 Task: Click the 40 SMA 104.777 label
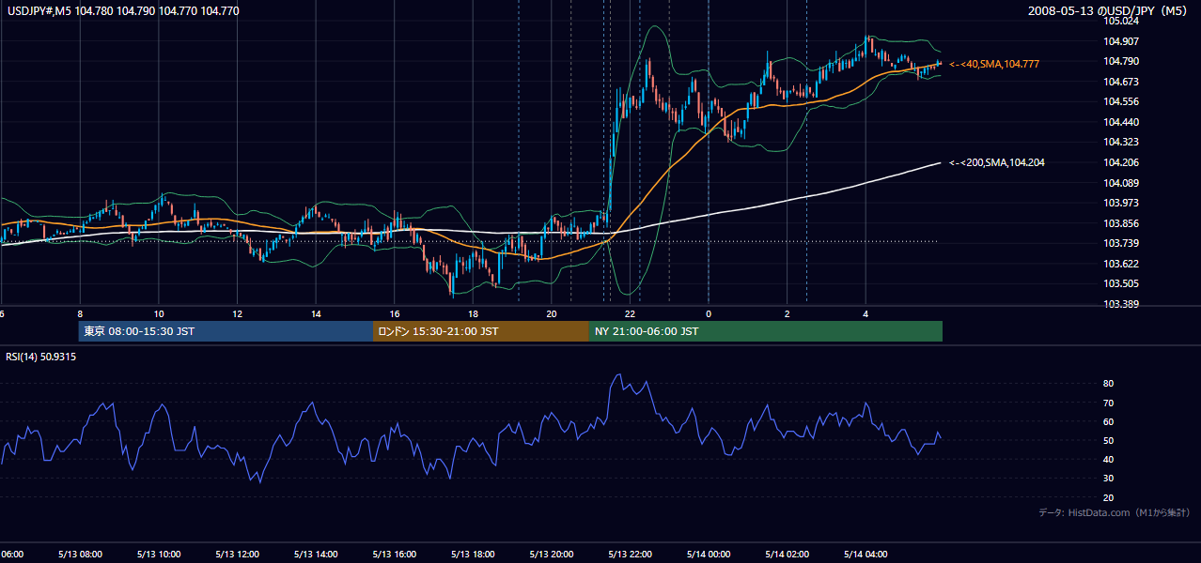(994, 64)
